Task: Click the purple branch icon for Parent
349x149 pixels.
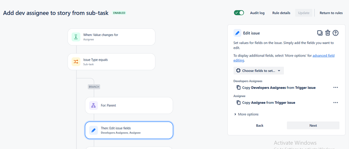Action: tap(93, 105)
